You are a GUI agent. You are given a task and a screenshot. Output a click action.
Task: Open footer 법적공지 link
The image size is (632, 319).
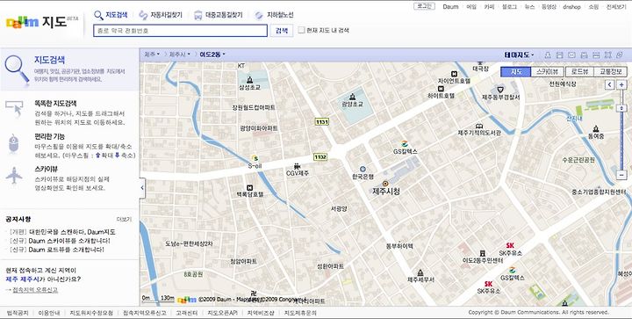18,313
